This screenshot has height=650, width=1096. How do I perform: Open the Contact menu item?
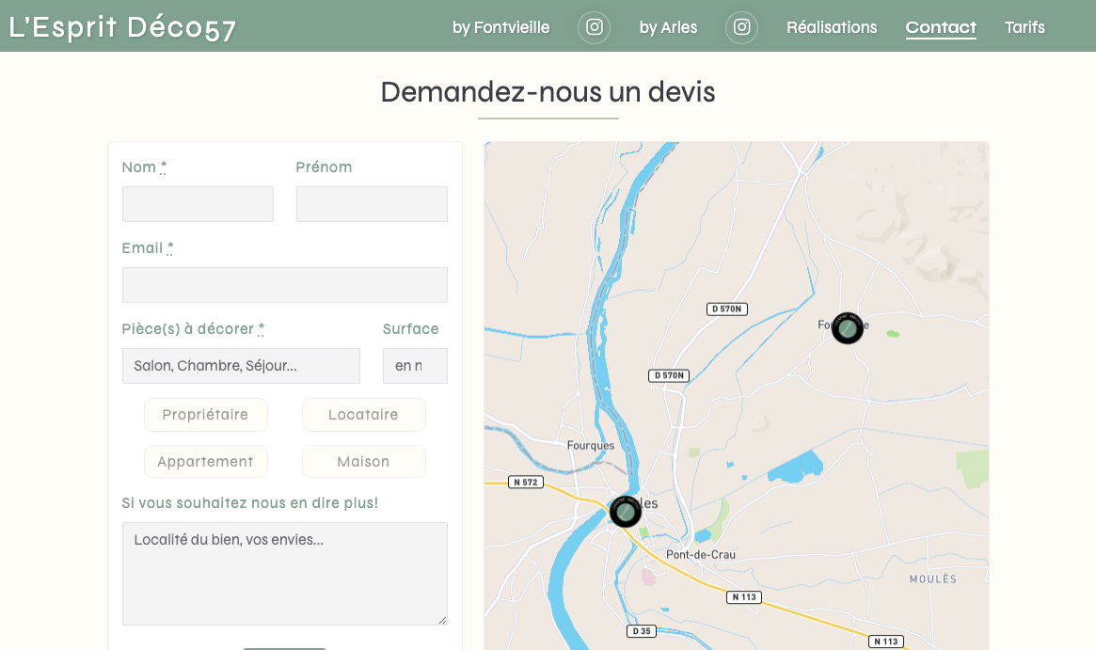(941, 27)
